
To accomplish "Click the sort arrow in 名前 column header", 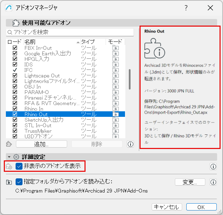I will coord(78,42).
